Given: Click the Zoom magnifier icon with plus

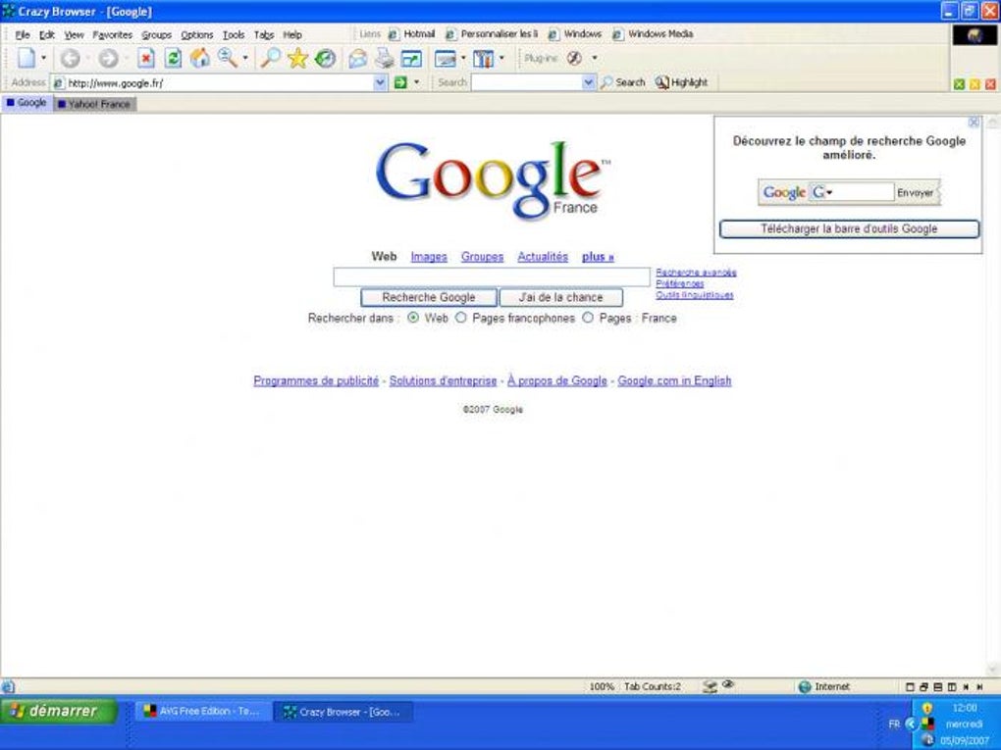Looking at the screenshot, I should point(228,58).
